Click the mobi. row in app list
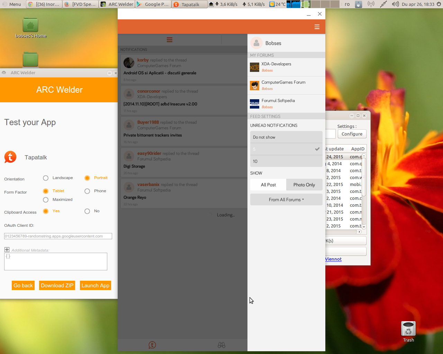The width and height of the screenshot is (443, 354). tap(344, 184)
